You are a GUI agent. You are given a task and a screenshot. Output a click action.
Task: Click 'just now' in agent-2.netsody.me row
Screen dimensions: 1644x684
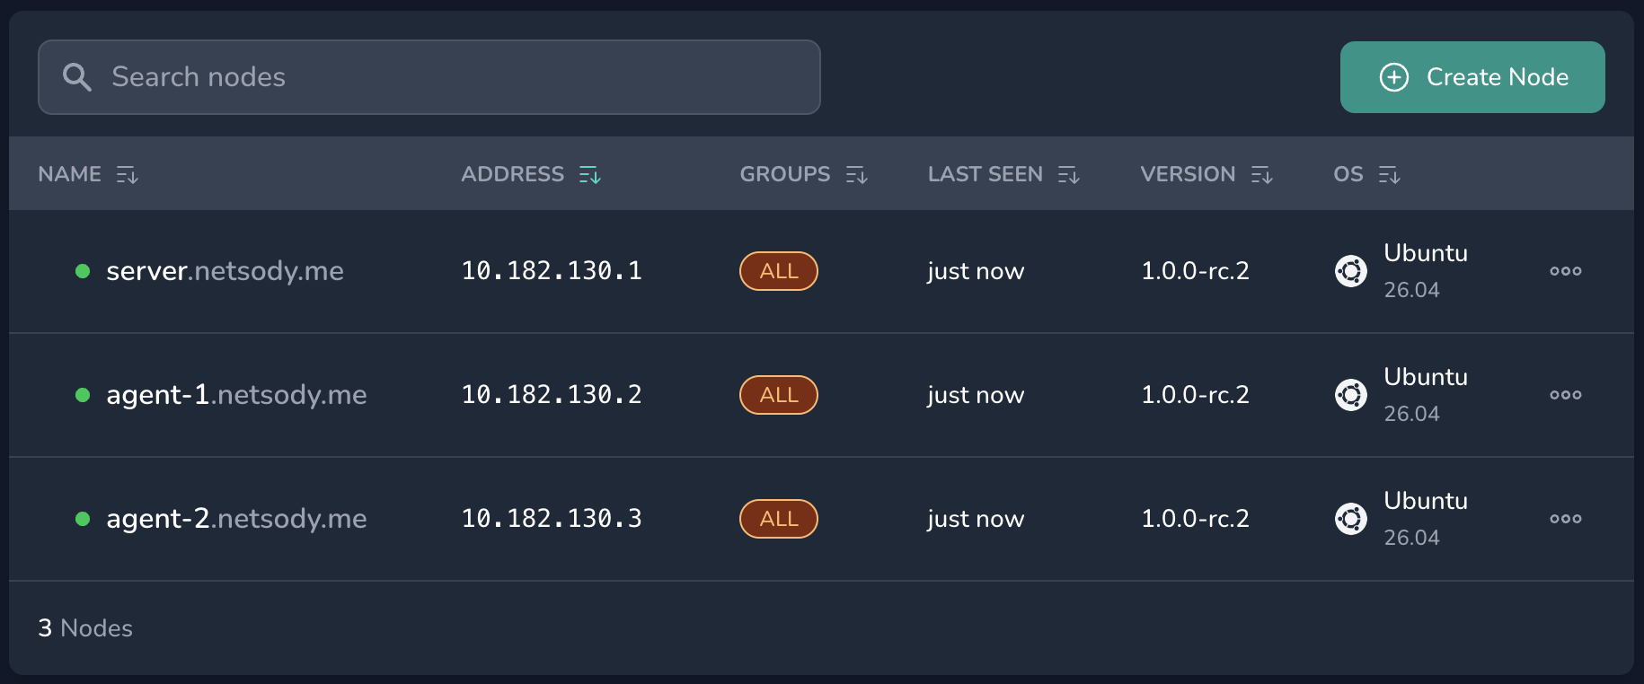coord(976,520)
